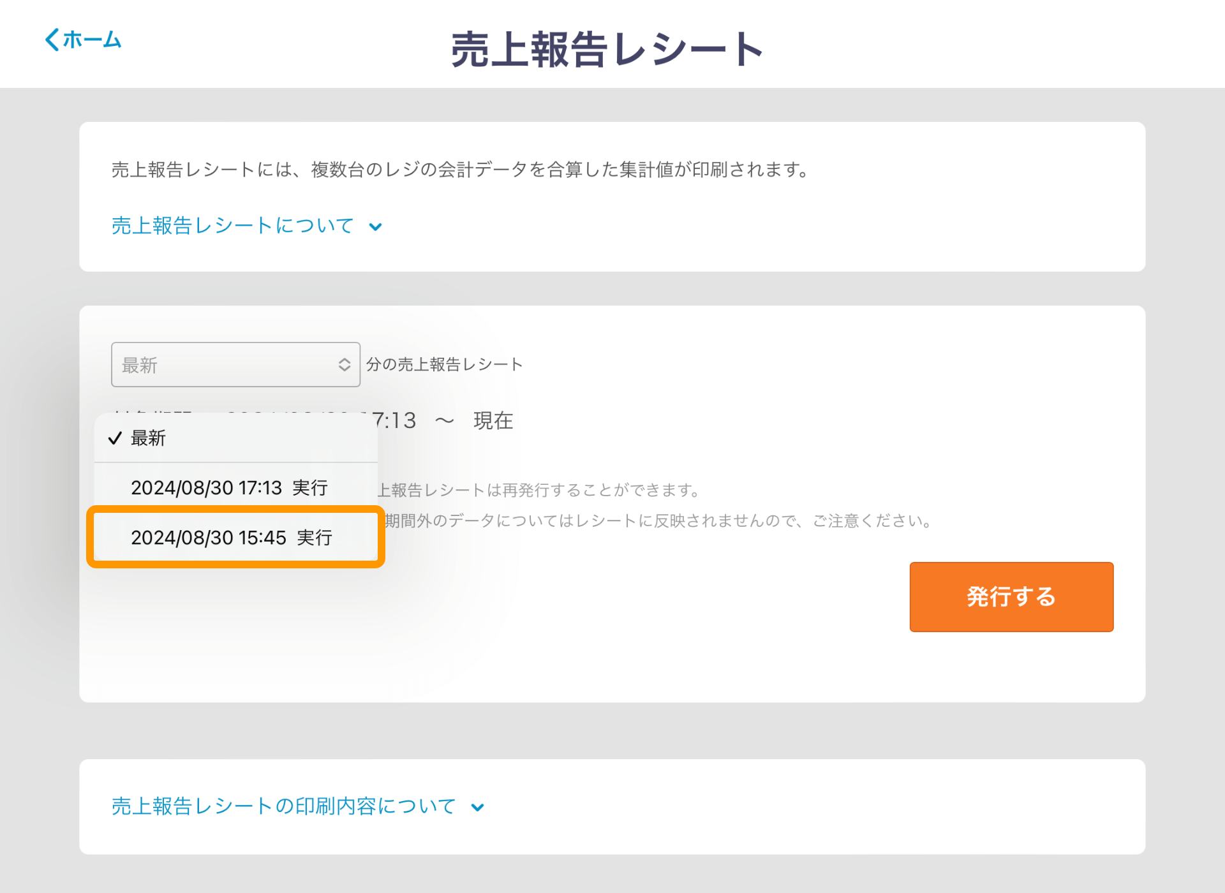
Task: Expand chevron next to 売上報告レシートについて
Action: point(376,226)
